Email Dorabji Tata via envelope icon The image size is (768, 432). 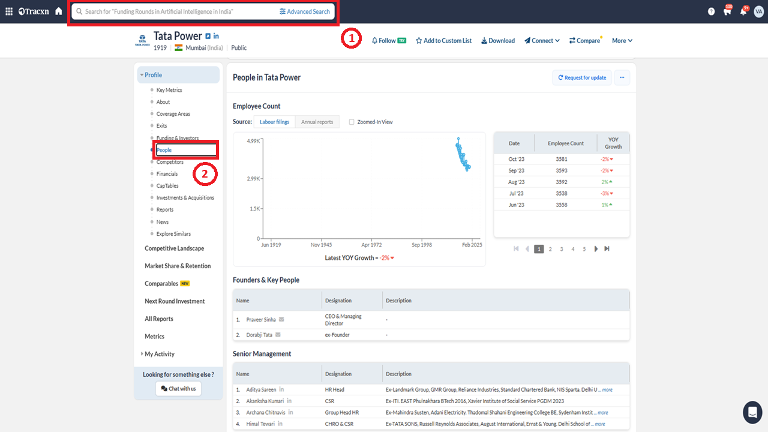coord(278,335)
